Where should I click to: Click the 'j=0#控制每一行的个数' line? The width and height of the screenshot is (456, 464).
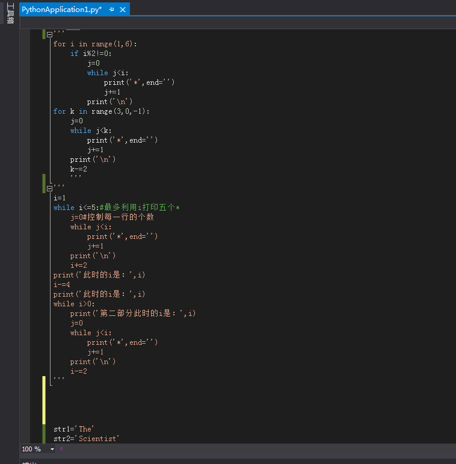pos(112,217)
